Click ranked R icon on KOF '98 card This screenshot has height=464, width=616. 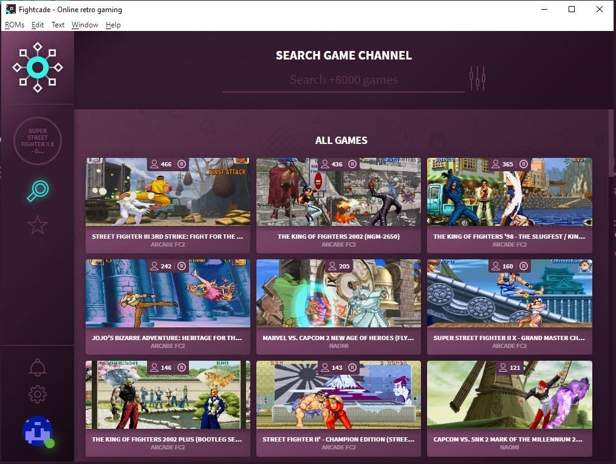(x=523, y=164)
